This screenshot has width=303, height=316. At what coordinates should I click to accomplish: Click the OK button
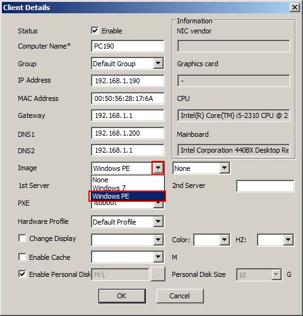click(122, 296)
